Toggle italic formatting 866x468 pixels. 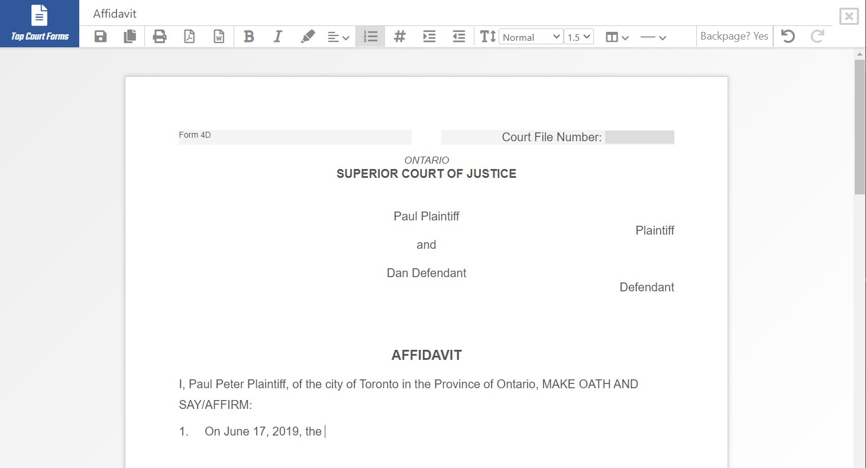(278, 37)
